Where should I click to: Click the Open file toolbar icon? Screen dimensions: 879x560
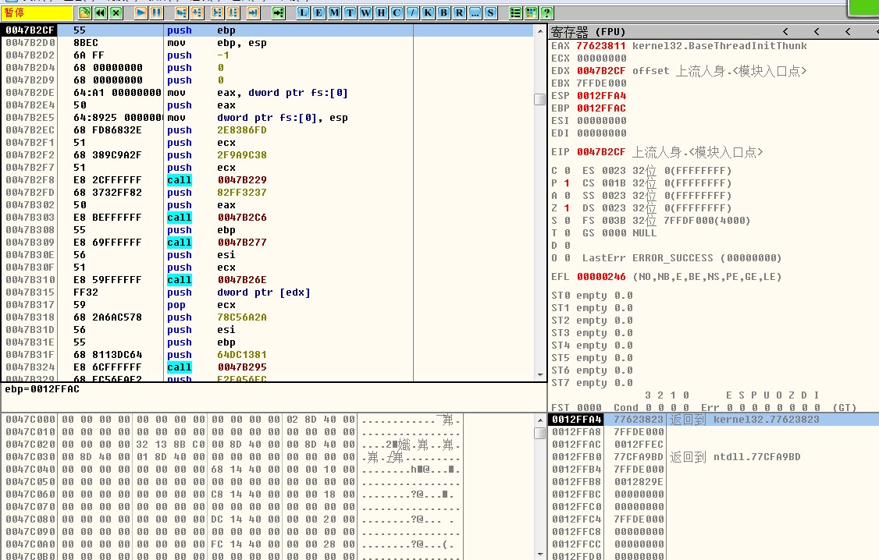point(84,12)
